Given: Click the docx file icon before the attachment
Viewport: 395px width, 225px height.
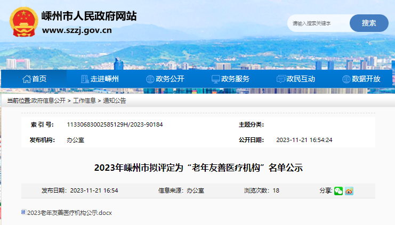Looking at the screenshot, I should [23, 212].
